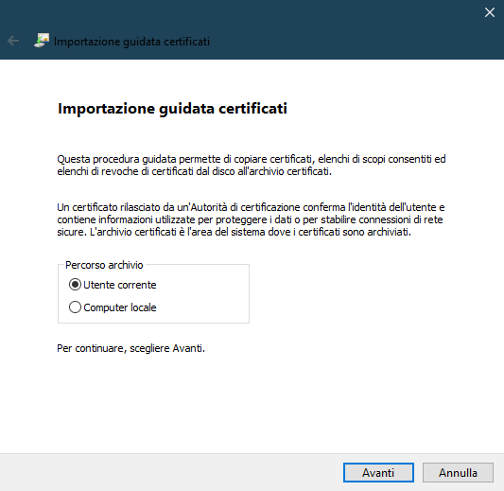Click the bold heading Importazione guidata certificati
The height and width of the screenshot is (491, 504).
[x=172, y=109]
